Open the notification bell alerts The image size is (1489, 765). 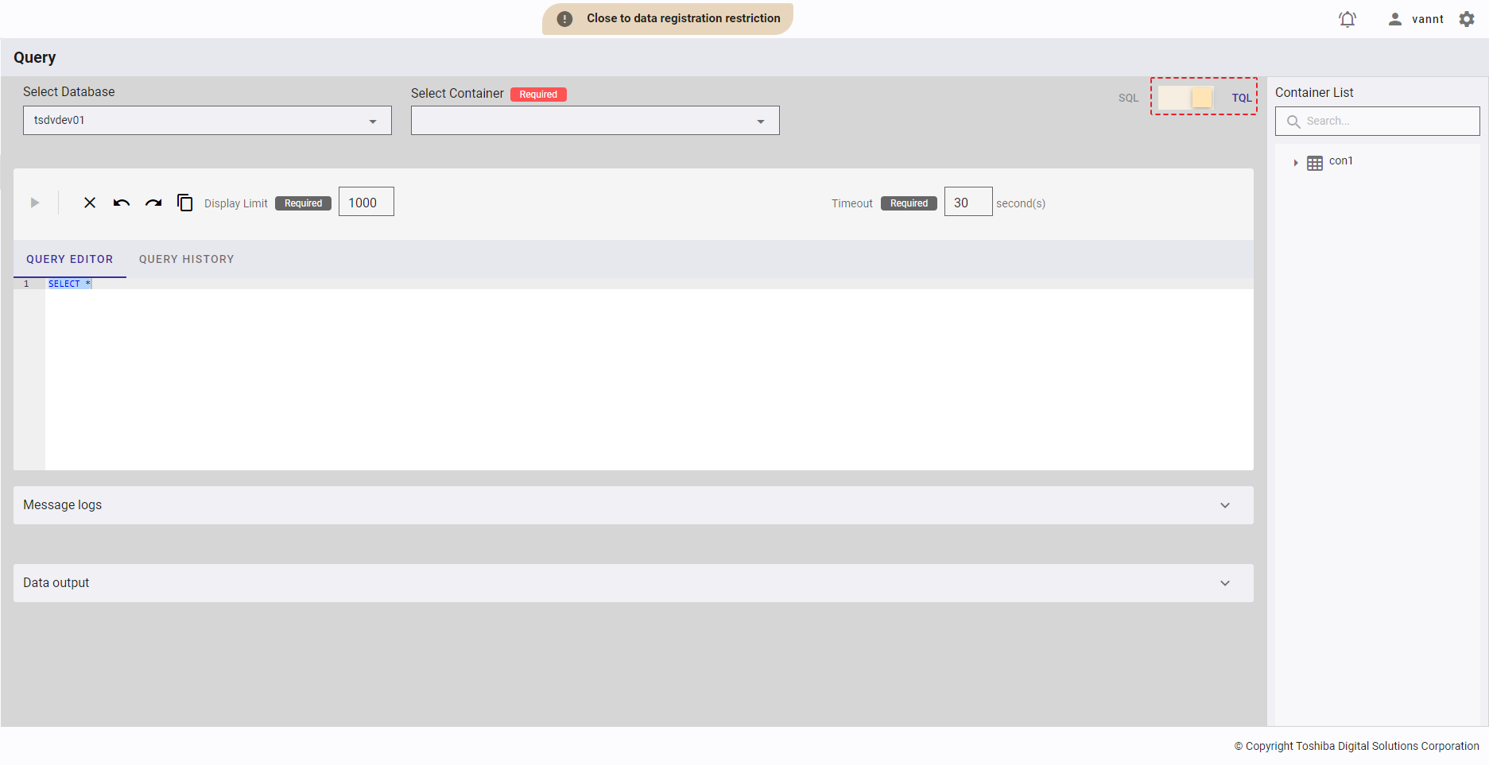[x=1347, y=19]
